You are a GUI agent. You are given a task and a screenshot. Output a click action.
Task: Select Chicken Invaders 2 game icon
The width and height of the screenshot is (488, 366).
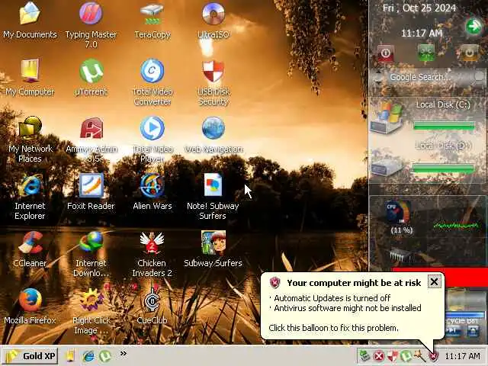(x=152, y=242)
